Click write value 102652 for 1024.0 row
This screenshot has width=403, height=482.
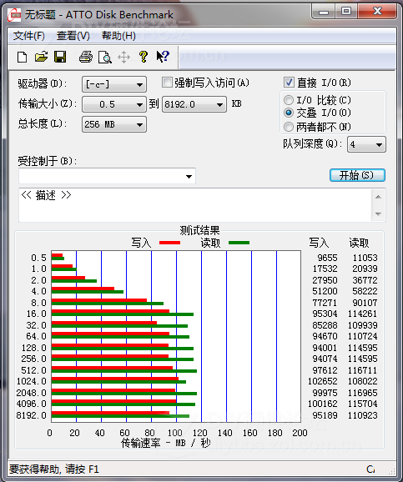[x=323, y=381]
